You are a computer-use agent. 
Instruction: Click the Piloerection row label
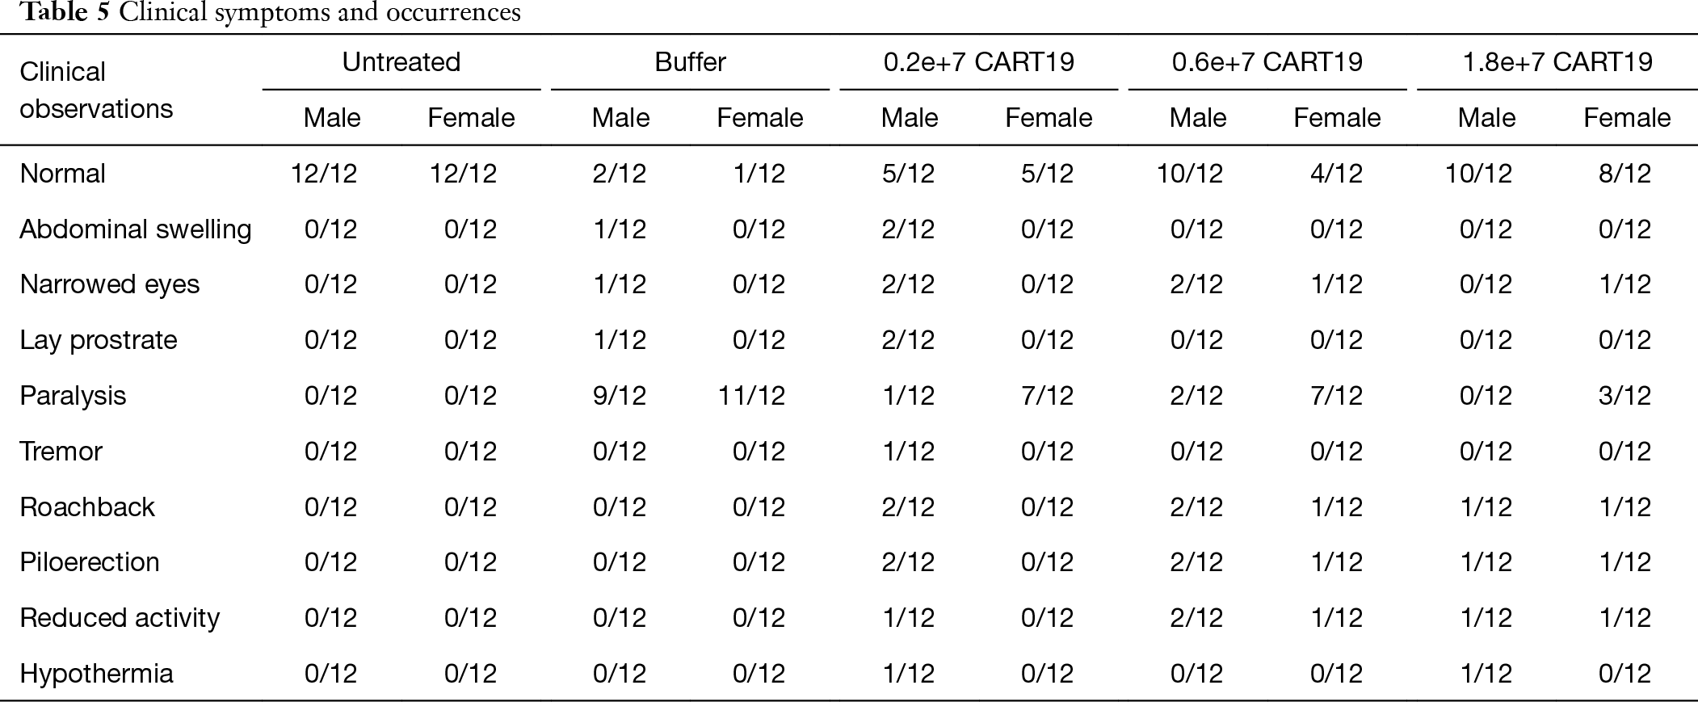tap(90, 562)
